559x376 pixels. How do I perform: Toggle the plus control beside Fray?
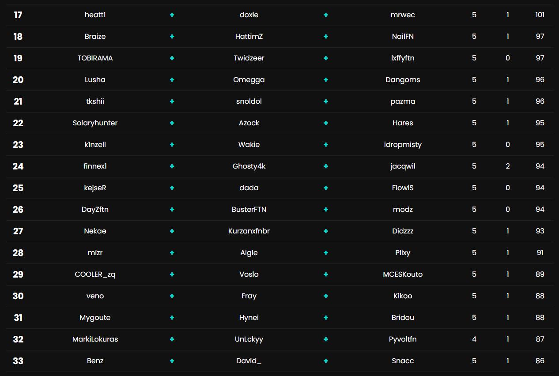click(x=326, y=296)
